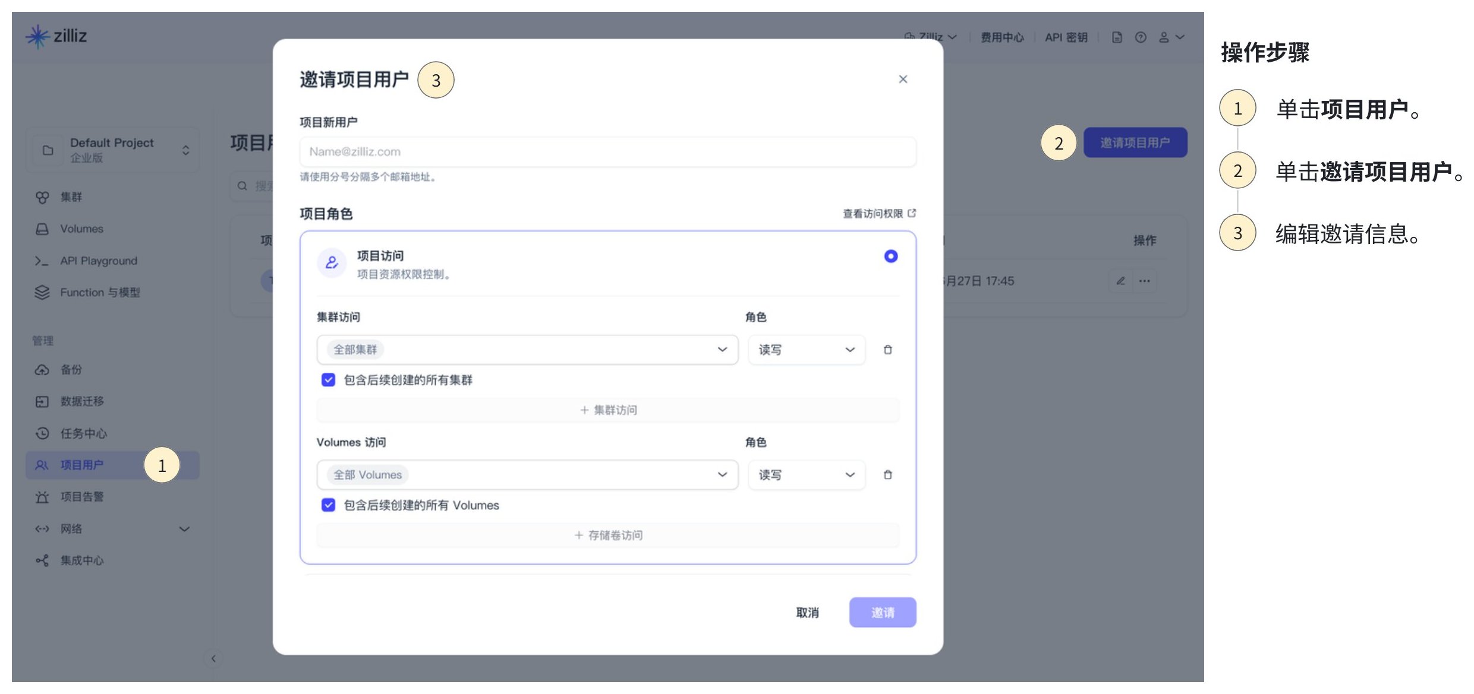Image resolution: width=1474 pixels, height=694 pixels.
Task: Select the 项目访问 radio button
Action: point(890,256)
